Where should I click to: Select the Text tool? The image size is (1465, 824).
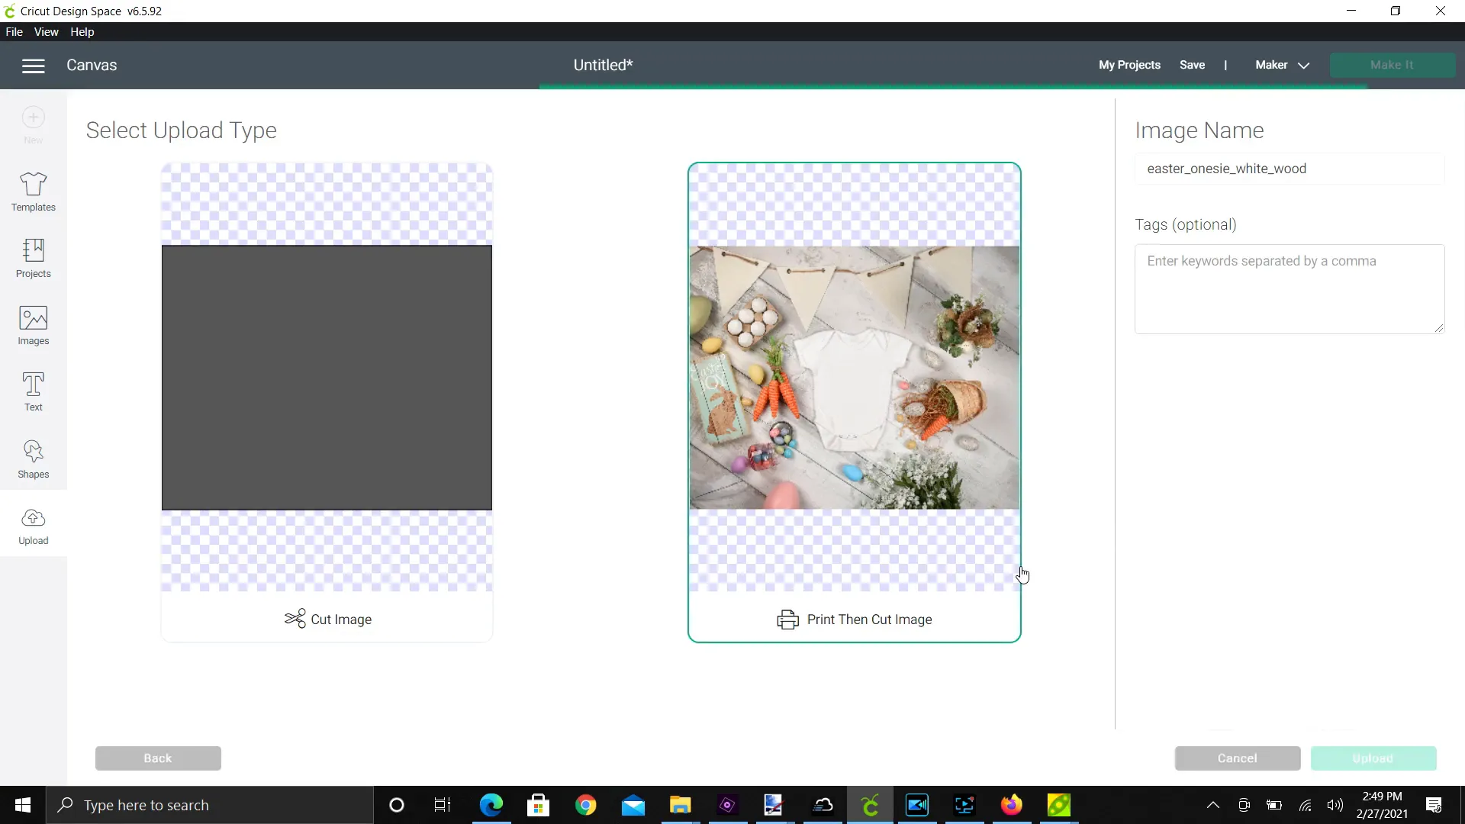coord(33,391)
